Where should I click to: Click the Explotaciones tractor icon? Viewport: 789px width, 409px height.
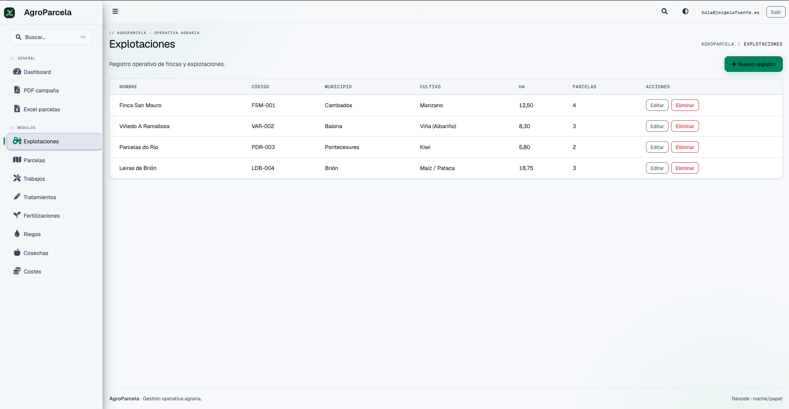tap(17, 141)
